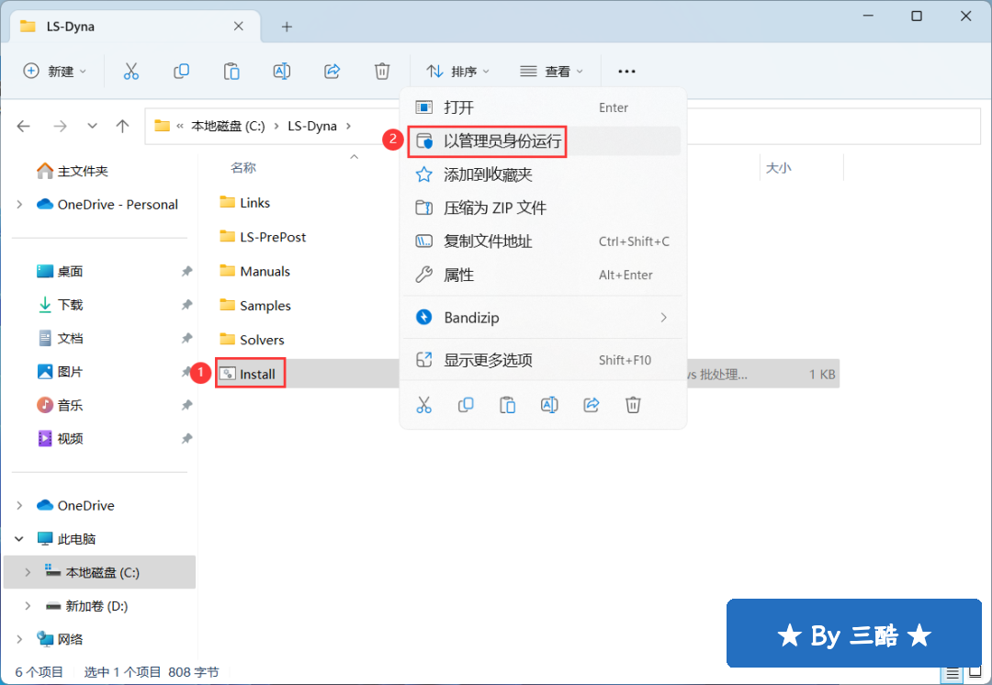Screen dimensions: 992x685
Task: Click the Rename icon in the toolbar
Action: (282, 72)
